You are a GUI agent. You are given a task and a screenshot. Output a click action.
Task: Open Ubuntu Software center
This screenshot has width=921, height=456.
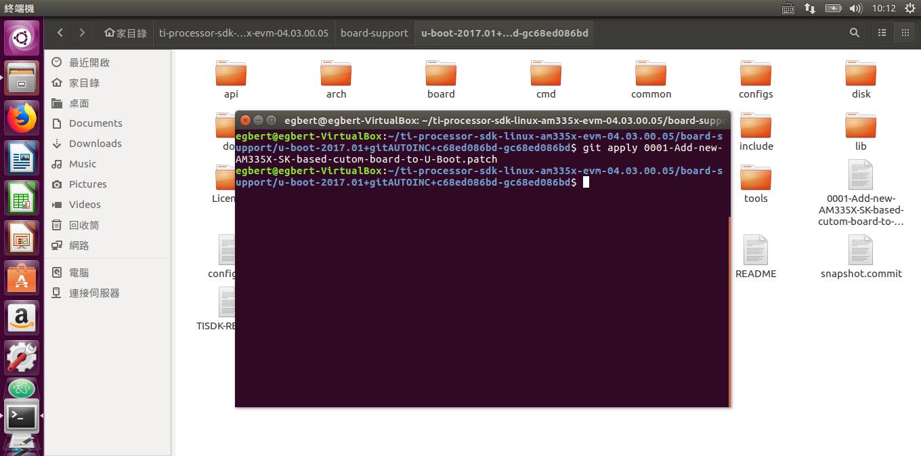[x=22, y=278]
